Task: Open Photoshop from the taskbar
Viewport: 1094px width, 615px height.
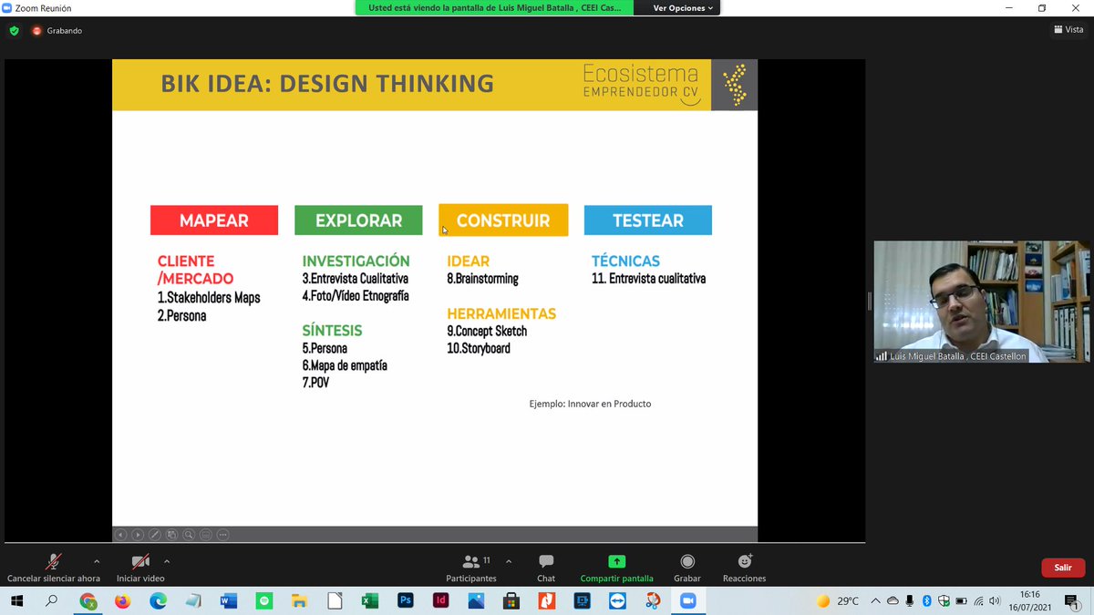Action: point(406,601)
